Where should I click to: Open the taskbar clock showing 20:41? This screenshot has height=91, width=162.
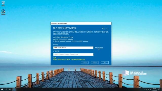click(154, 89)
